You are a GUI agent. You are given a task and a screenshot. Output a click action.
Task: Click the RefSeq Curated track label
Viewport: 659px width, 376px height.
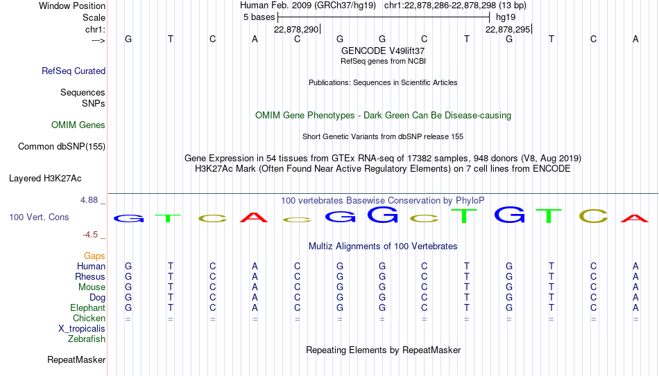click(x=74, y=71)
